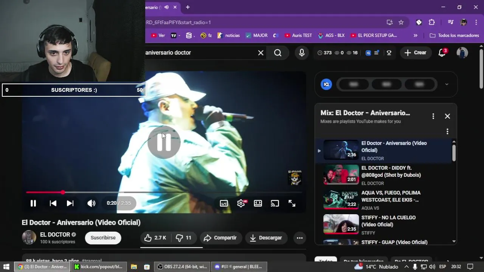The height and width of the screenshot is (272, 484).
Task: Share video with Compartir button
Action: tap(220, 238)
